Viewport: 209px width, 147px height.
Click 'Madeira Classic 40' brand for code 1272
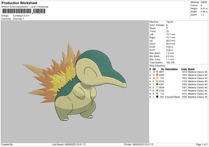click(x=198, y=72)
